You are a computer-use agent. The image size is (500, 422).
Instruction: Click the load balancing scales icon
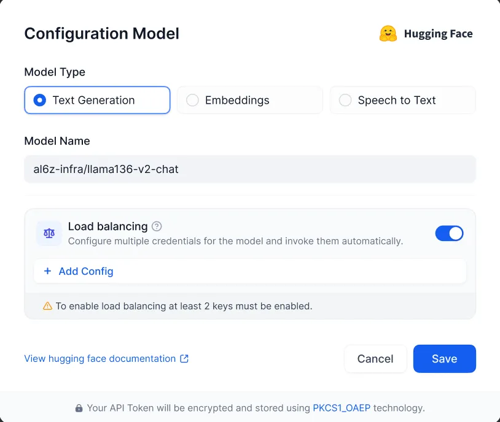pyautogui.click(x=49, y=233)
